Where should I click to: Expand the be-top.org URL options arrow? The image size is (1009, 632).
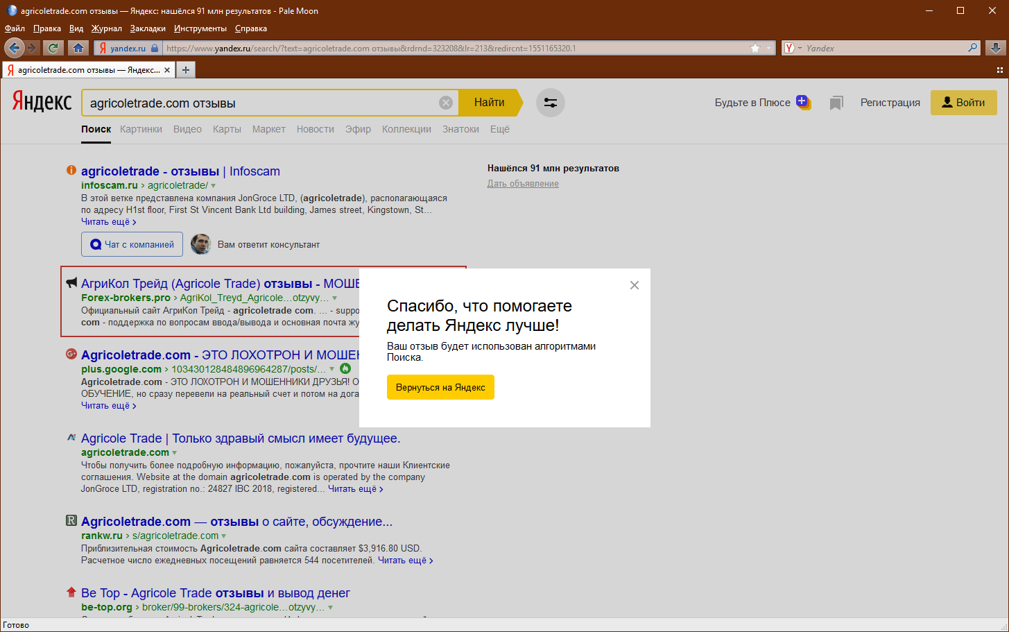(331, 608)
